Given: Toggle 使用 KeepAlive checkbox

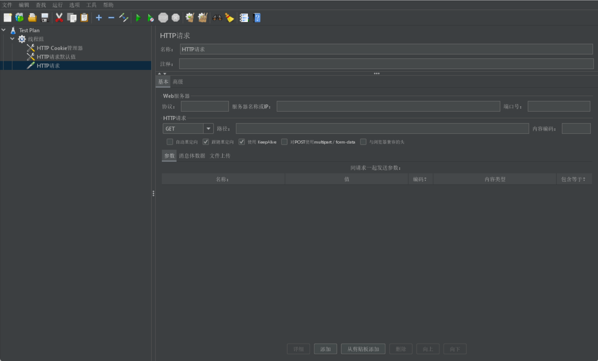Looking at the screenshot, I should [242, 142].
